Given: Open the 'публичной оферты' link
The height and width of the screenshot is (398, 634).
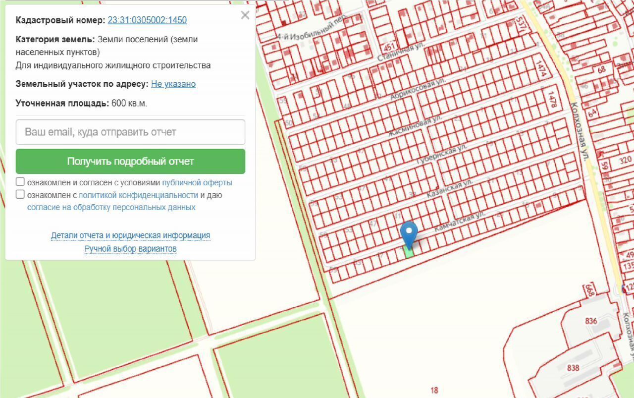Looking at the screenshot, I should [197, 182].
